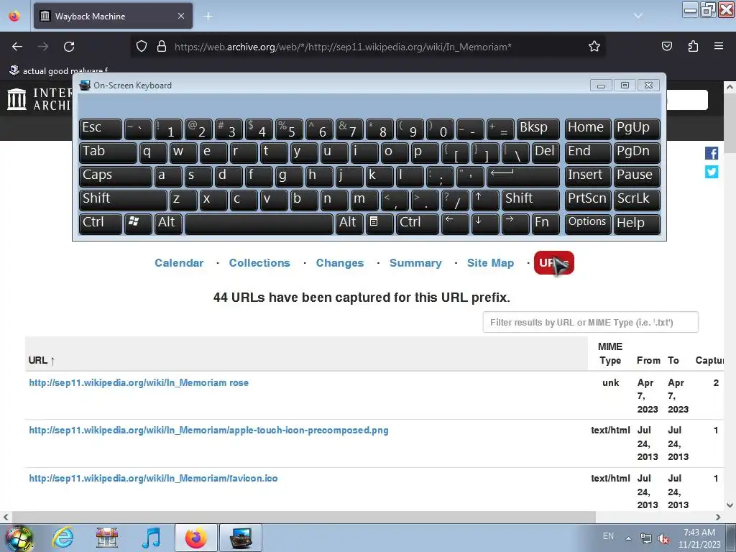Click the Wayback Machine tab

pos(113,16)
